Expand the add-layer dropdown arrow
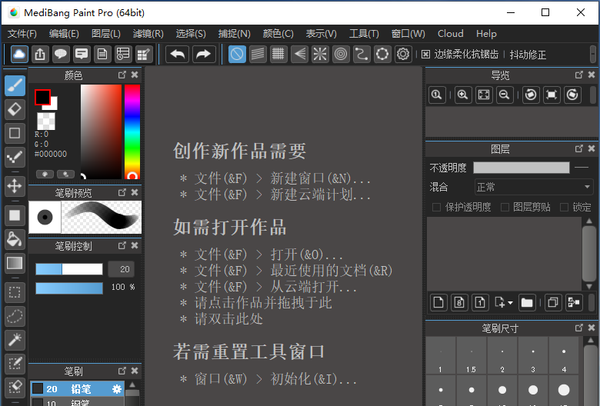The height and width of the screenshot is (406, 600). [511, 303]
